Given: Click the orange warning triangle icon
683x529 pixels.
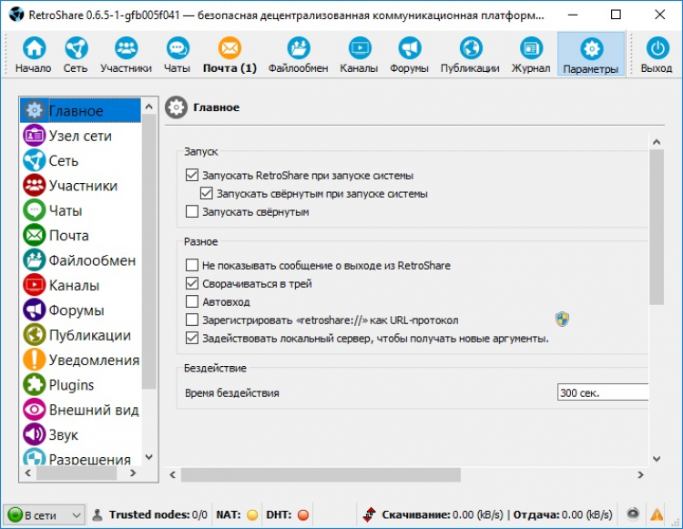Looking at the screenshot, I should pos(657,514).
